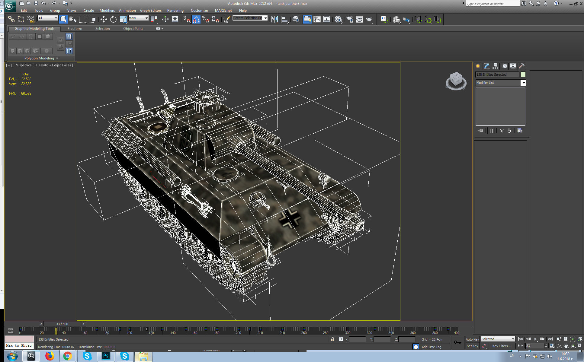Toggle the Window/Crossing selection mode

[92, 19]
